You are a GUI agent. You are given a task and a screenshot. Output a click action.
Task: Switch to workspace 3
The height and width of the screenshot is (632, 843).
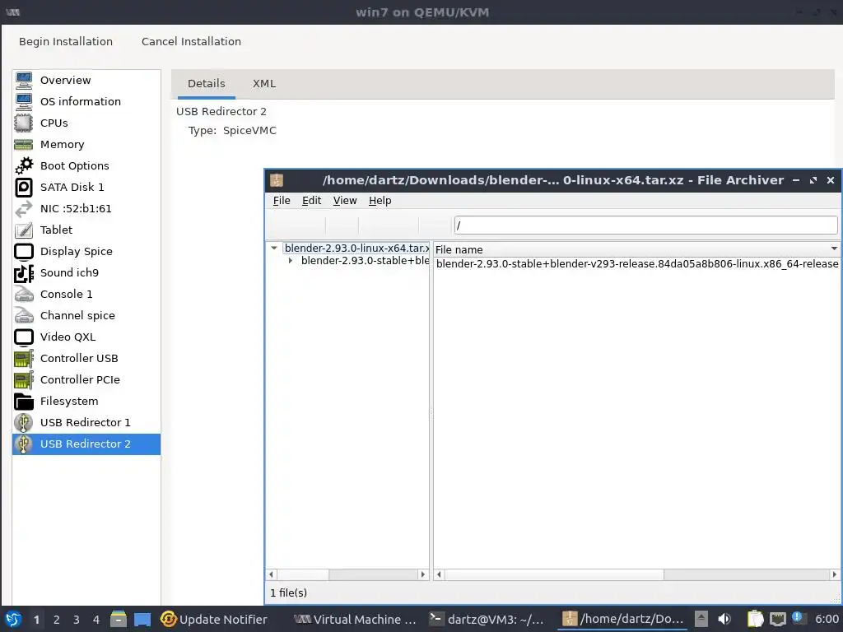(x=77, y=620)
